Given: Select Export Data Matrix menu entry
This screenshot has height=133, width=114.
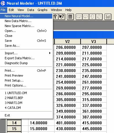Looking at the screenshot, I should (x=26, y=58).
